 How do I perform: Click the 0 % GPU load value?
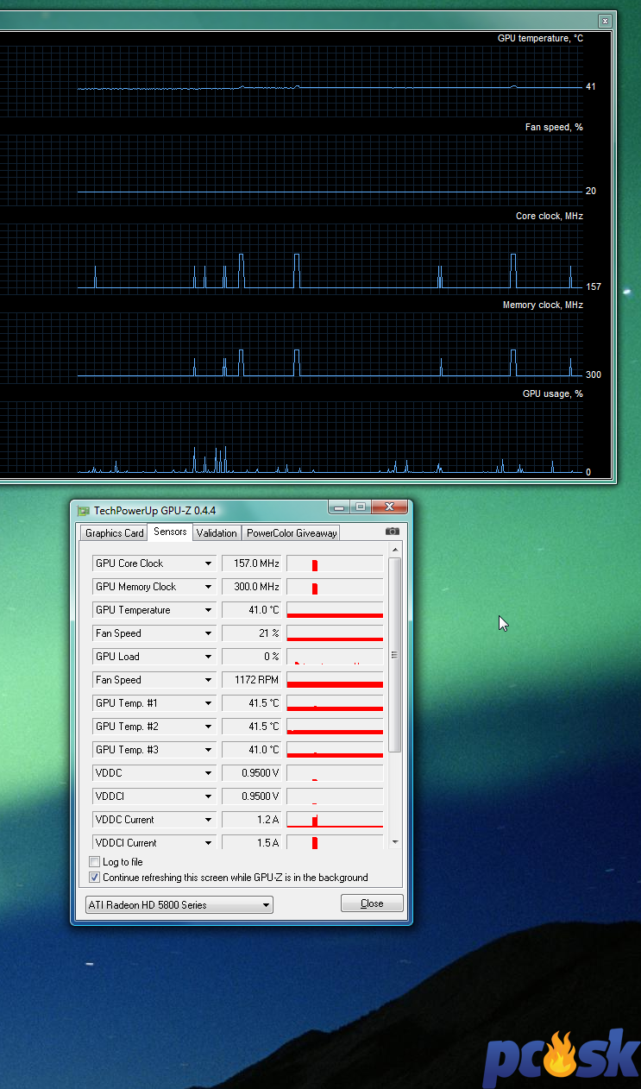(x=251, y=657)
